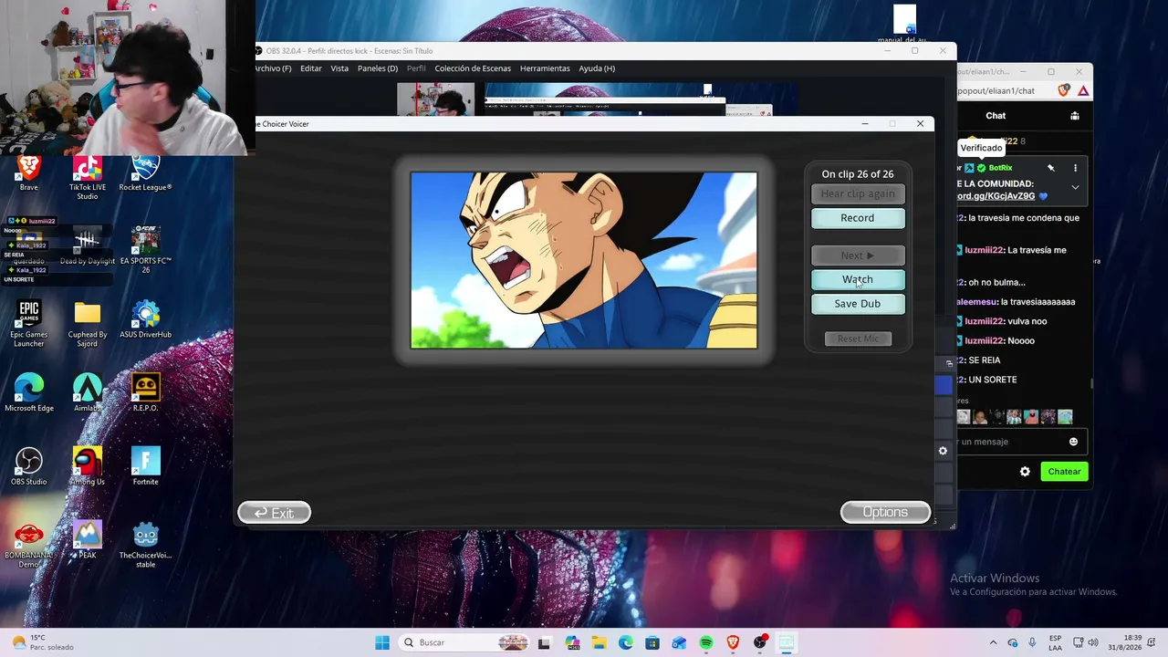Select the R.E.P.O. desktop icon

coord(145,393)
